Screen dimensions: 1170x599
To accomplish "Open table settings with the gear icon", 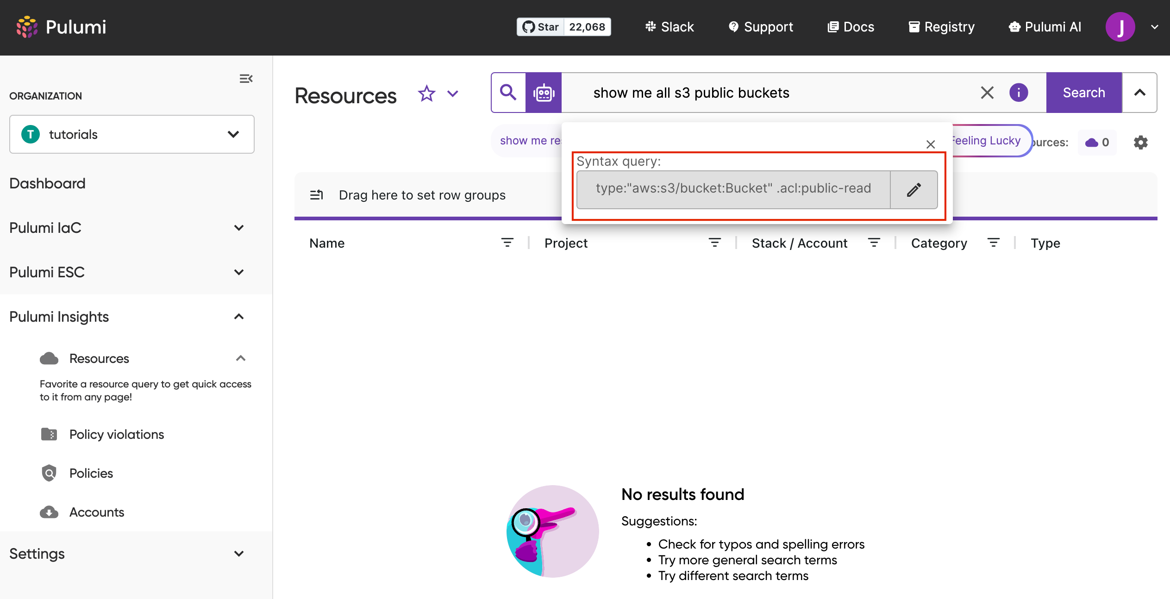I will [x=1140, y=142].
